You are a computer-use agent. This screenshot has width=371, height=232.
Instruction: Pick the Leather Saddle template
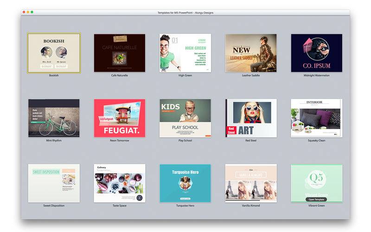(251, 53)
